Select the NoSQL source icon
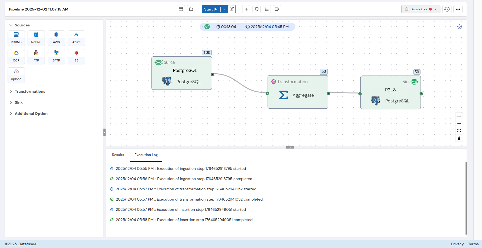Image resolution: width=482 pixels, height=248 pixels. 36,38
